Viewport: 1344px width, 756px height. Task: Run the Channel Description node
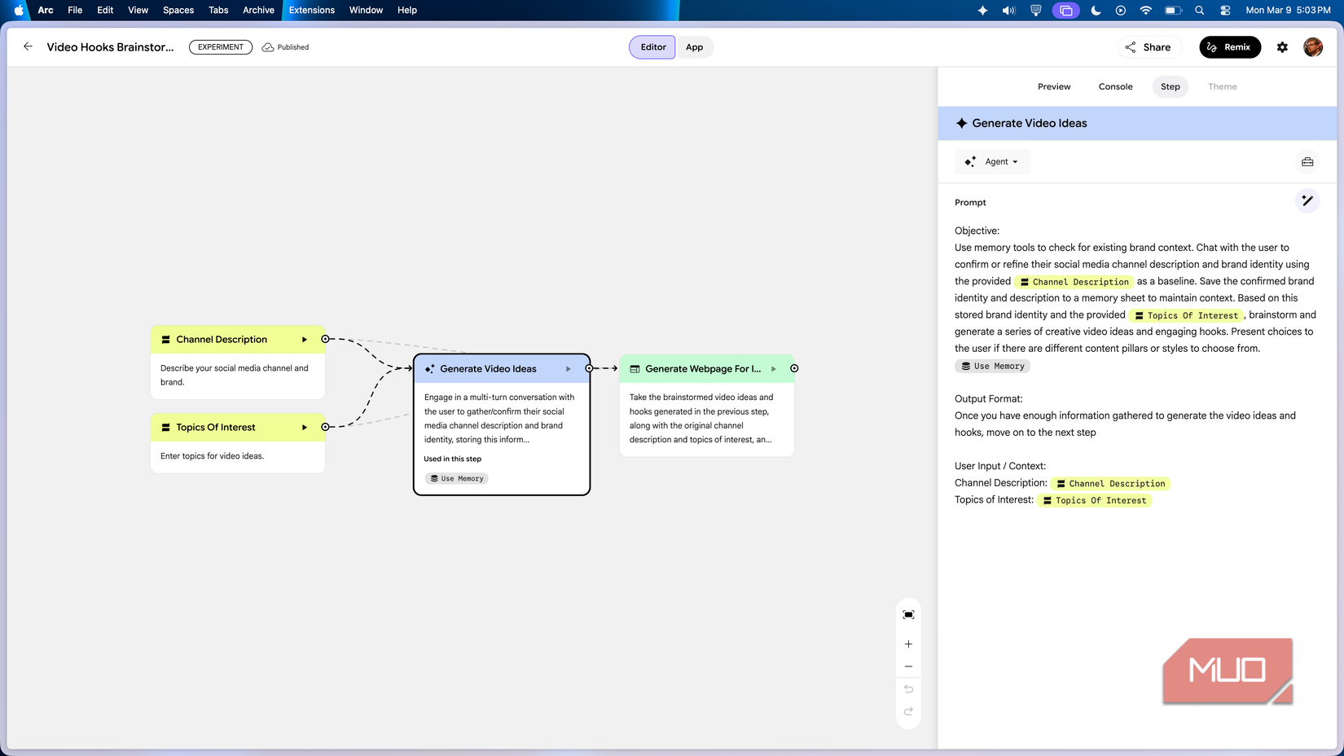pyautogui.click(x=305, y=339)
